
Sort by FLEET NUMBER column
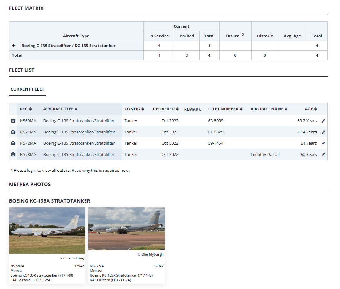coord(225,109)
